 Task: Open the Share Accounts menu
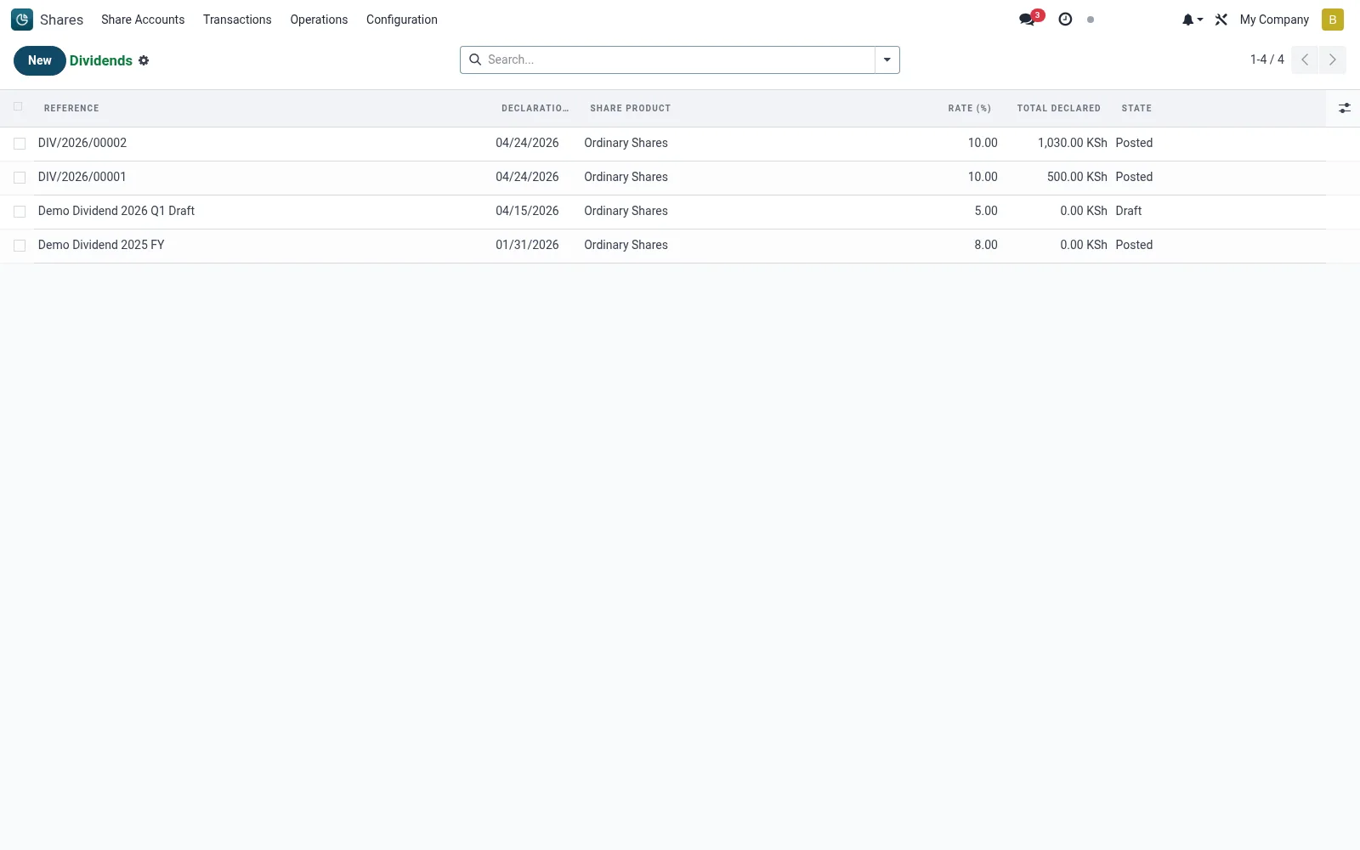point(143,20)
